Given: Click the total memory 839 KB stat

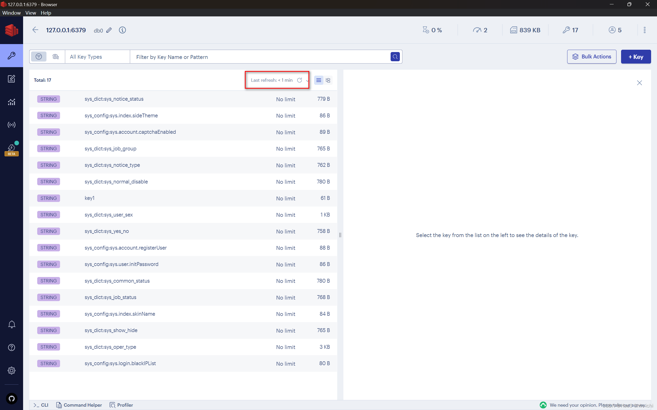Looking at the screenshot, I should click(x=525, y=30).
